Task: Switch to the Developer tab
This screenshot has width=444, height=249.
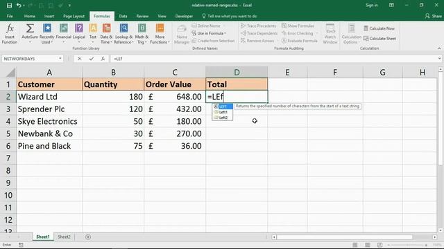Action: [x=184, y=16]
